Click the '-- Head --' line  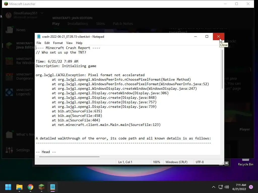[x=46, y=152]
